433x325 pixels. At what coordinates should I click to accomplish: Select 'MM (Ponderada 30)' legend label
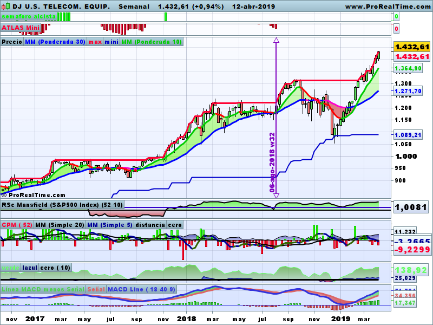pyautogui.click(x=55, y=42)
